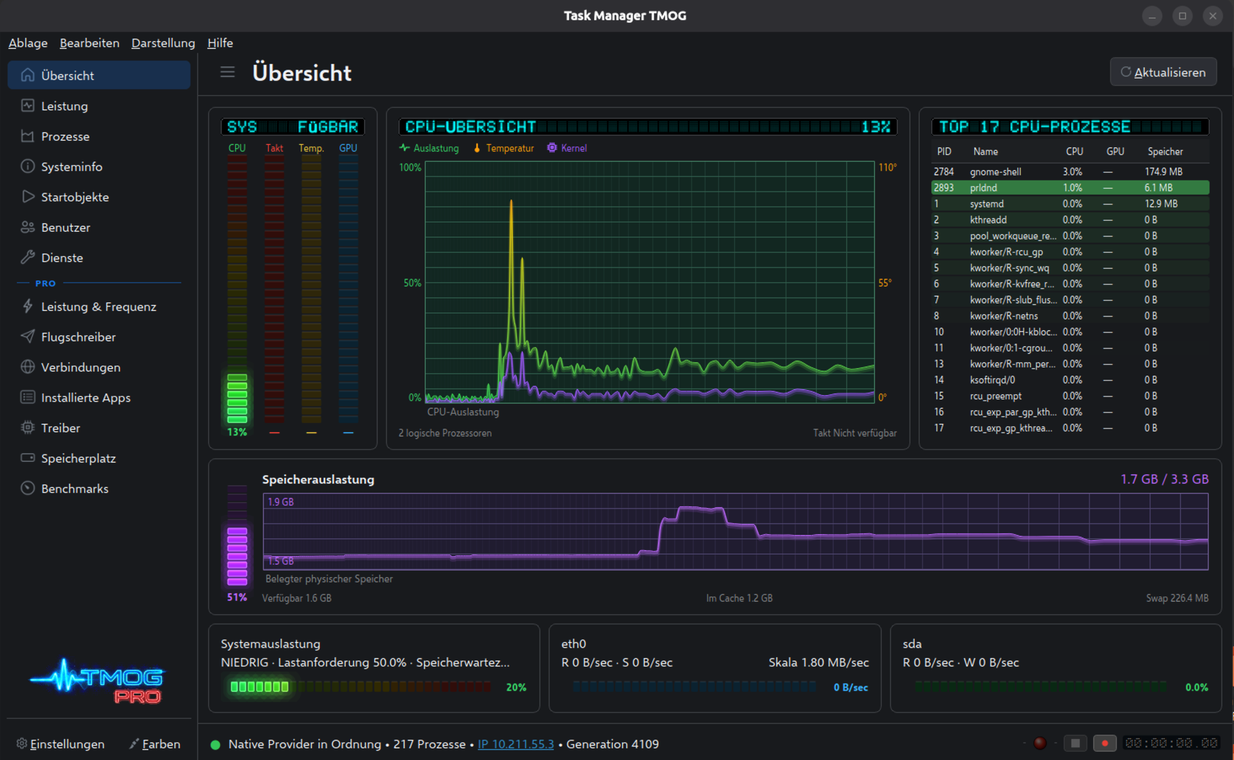Viewport: 1234px width, 760px height.
Task: Open Einstellungen at the sidebar bottom
Action: point(60,744)
